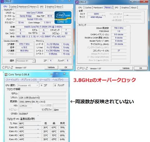
Task: Click the Level 3 cache value 8 MBytes
Action: (x=53, y=54)
